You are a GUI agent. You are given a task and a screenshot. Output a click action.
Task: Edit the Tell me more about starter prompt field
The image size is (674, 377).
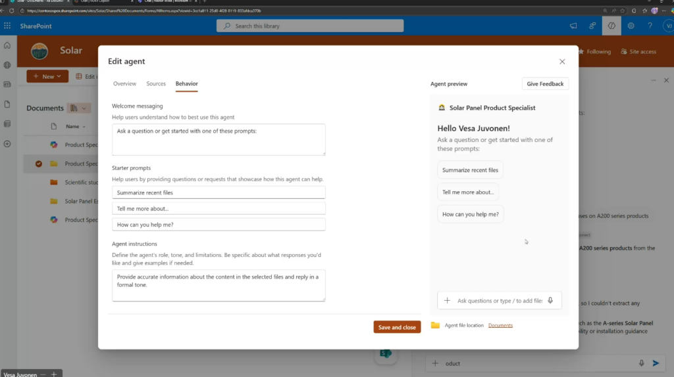click(x=219, y=208)
